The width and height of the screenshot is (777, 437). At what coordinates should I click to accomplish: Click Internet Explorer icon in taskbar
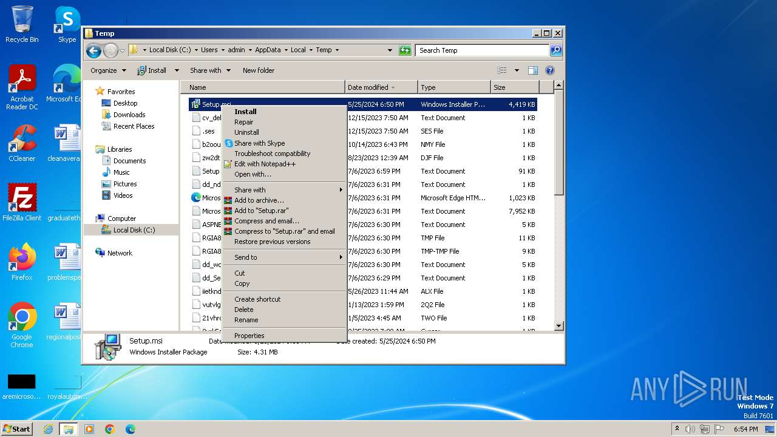pos(48,429)
